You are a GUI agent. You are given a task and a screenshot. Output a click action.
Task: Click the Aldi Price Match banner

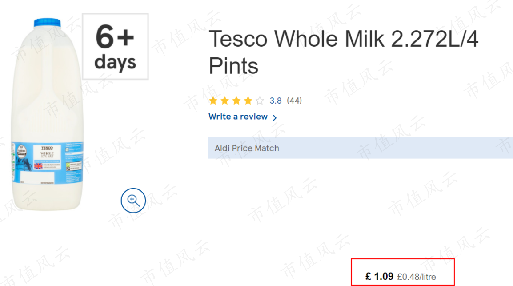[361, 148]
